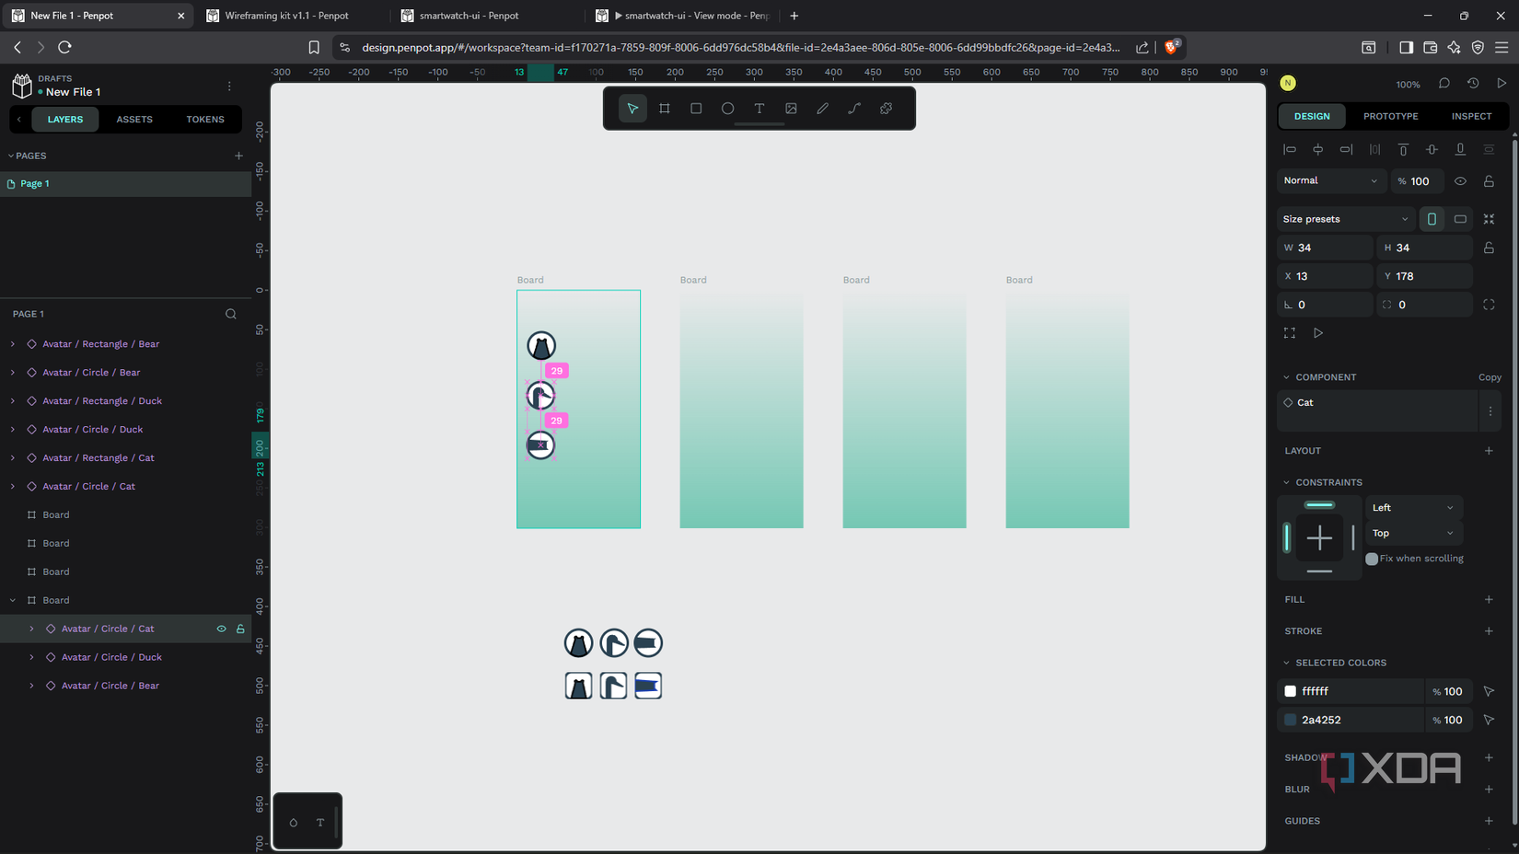Select the Path (pen) tool
This screenshot has height=854, width=1519.
coord(822,108)
